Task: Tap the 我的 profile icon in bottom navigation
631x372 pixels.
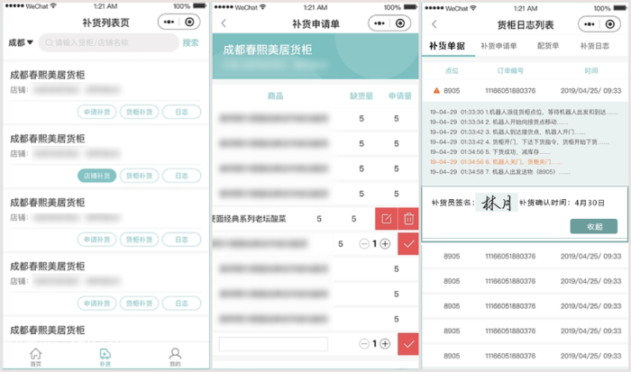Action: click(175, 355)
